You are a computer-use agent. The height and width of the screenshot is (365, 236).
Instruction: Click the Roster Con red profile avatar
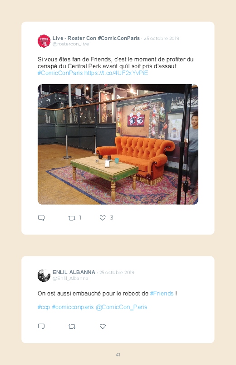(44, 41)
